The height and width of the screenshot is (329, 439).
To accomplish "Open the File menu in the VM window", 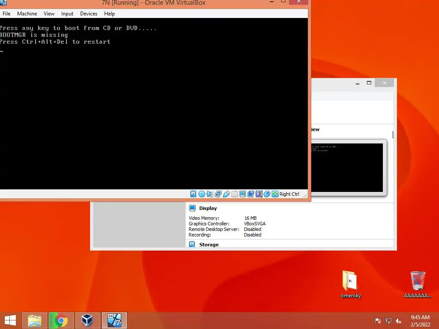I will [6, 14].
